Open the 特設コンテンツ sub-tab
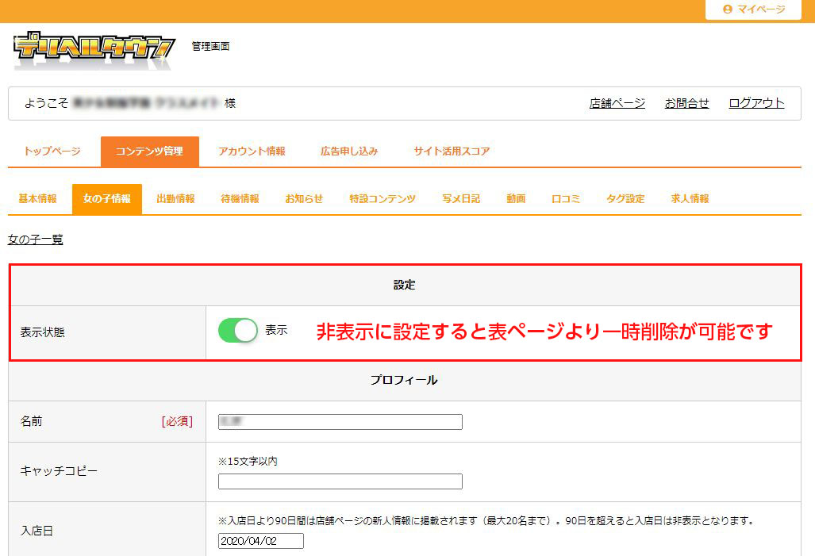This screenshot has height=556, width=815. point(383,198)
